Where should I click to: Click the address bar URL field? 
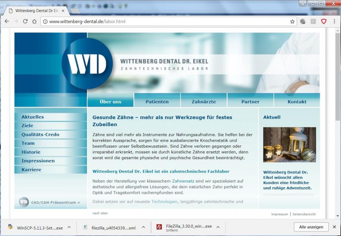pos(169,22)
